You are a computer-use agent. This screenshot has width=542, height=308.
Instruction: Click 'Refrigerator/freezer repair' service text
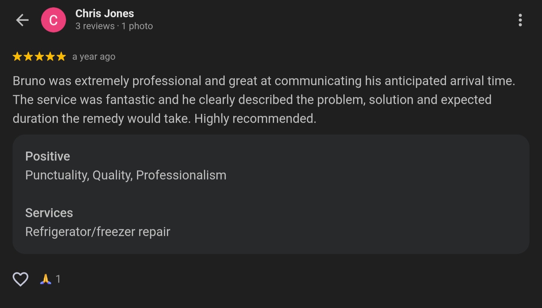[98, 232]
